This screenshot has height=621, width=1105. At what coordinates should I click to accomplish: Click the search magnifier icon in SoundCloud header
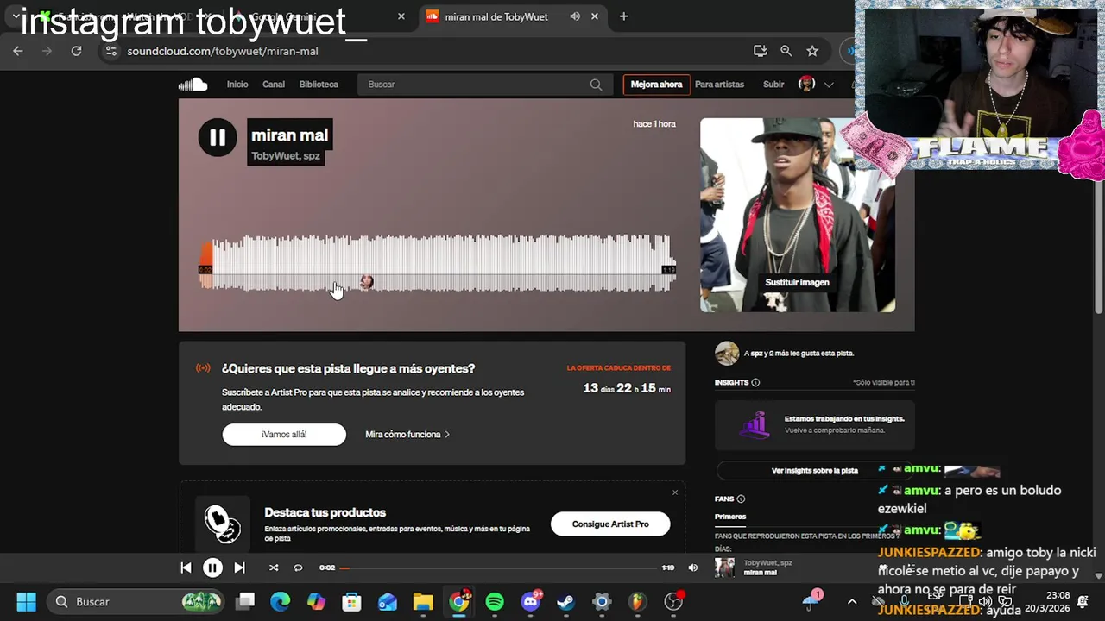pyautogui.click(x=596, y=85)
